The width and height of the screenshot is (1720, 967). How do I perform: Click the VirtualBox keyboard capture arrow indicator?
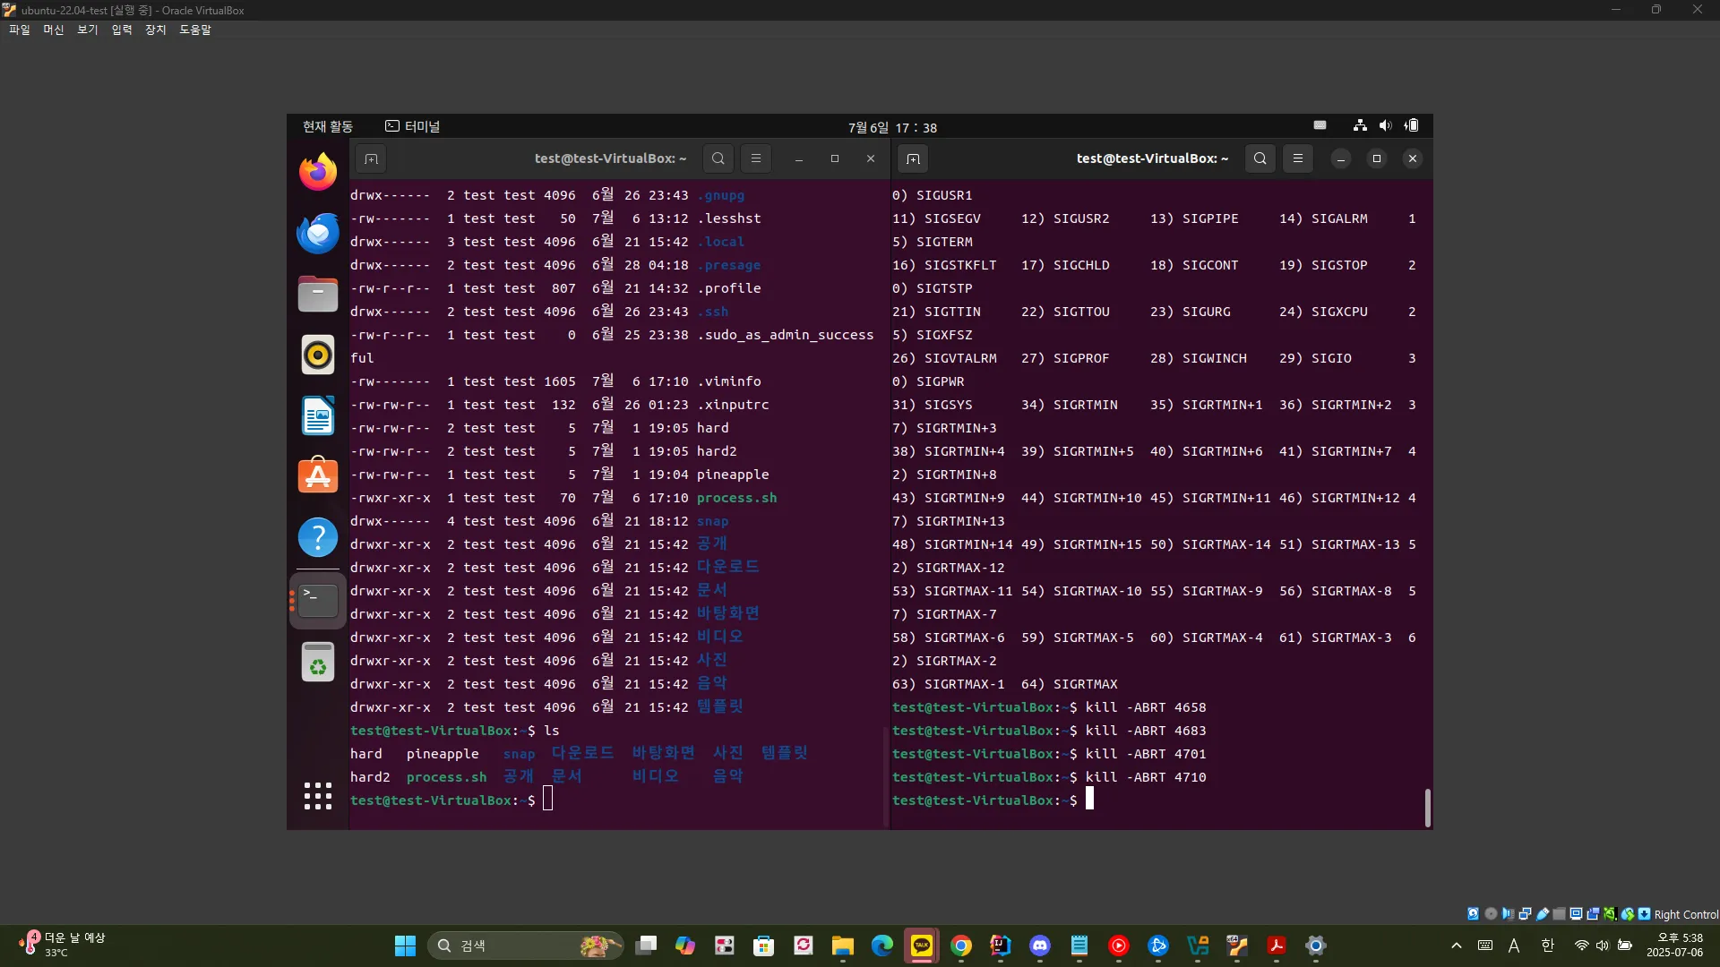pos(1644,914)
